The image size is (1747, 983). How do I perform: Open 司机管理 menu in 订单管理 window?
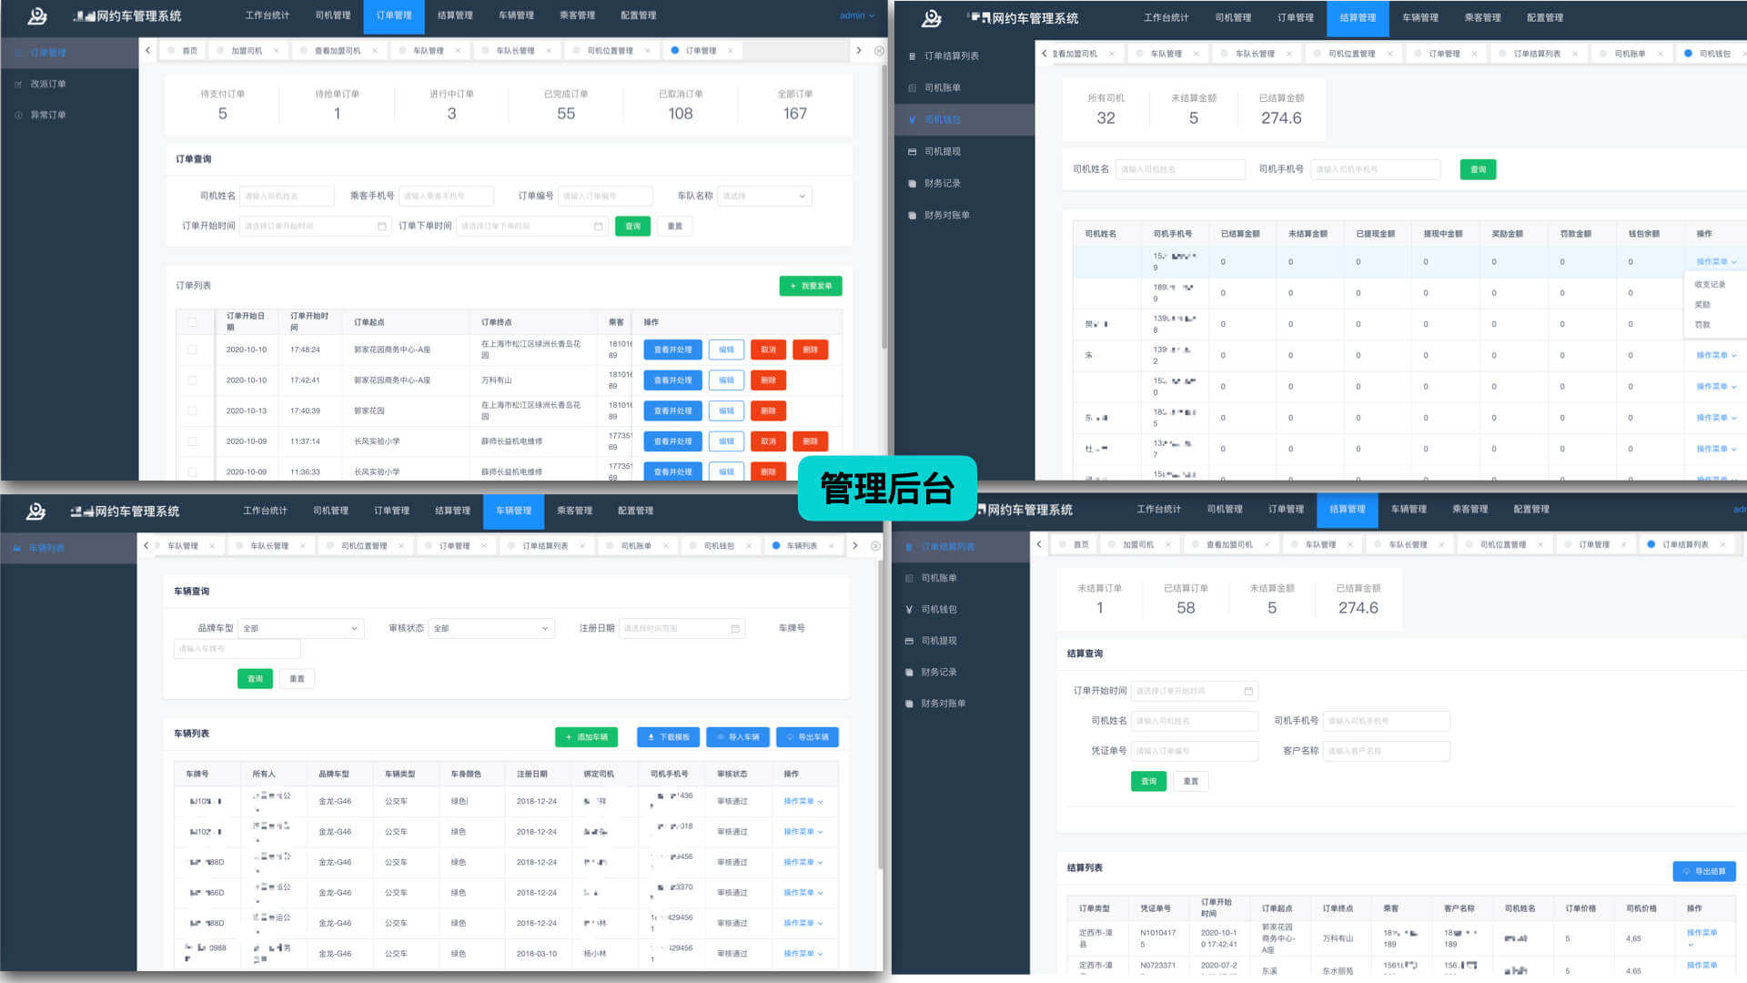333,15
